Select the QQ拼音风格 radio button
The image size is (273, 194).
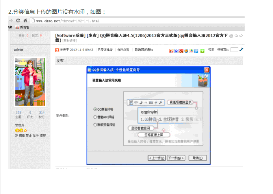click(95, 109)
